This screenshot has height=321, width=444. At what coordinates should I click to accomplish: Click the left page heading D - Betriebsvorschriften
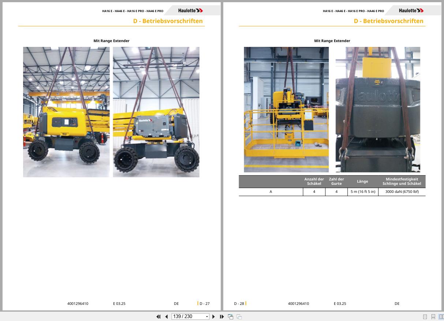click(168, 21)
